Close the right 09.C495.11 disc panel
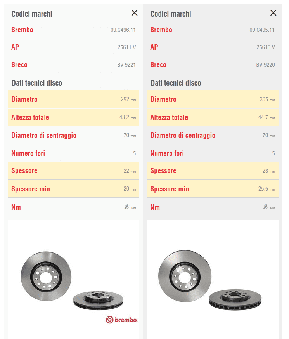 coord(273,13)
